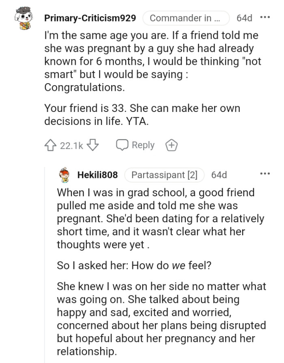Upvote Primary-Criticism929's comment
This screenshot has height=363, width=284.
point(51,145)
